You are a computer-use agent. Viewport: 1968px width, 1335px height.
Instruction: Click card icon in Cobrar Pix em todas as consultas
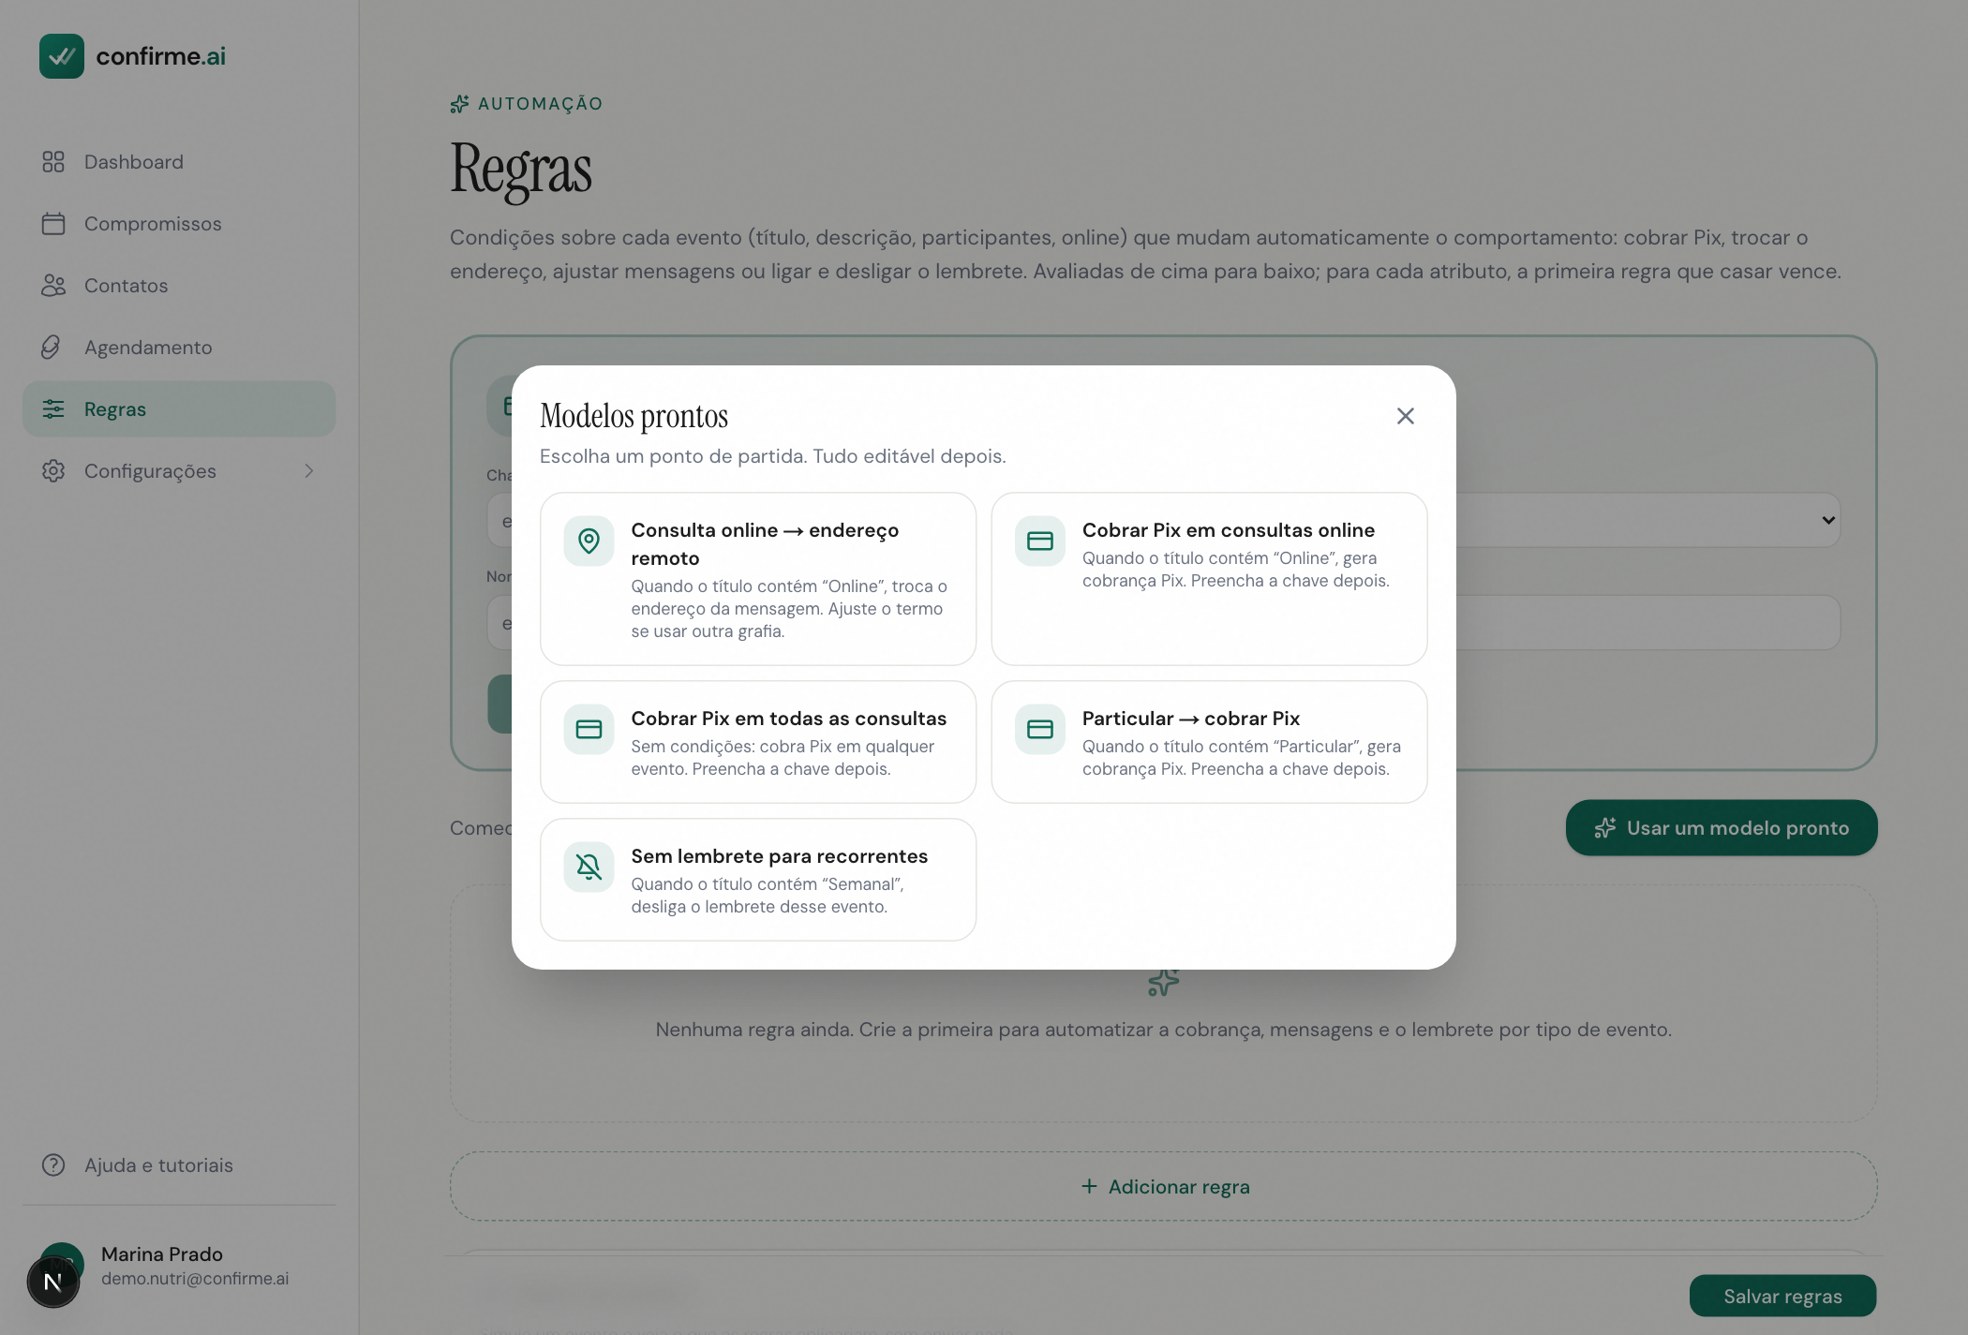pyautogui.click(x=589, y=729)
